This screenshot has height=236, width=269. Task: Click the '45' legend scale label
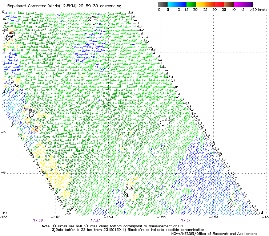point(242,10)
